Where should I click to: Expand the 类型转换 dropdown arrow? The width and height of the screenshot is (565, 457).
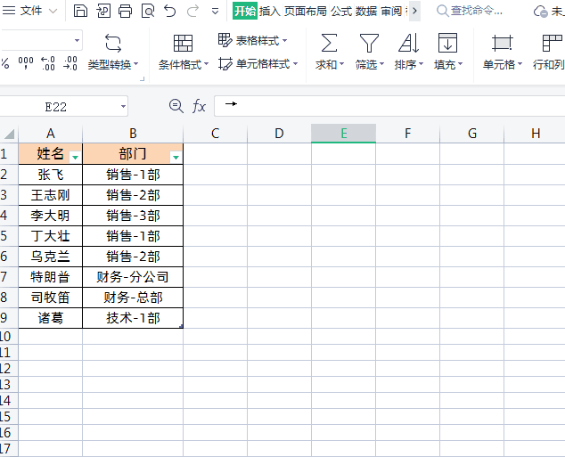[135, 64]
